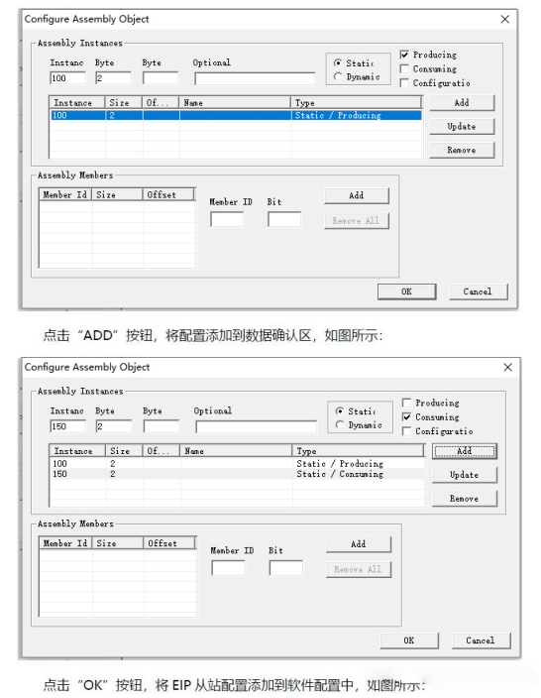The image size is (541, 698).
Task: Click Member Id column header, lower dialog
Action: [x=65, y=543]
